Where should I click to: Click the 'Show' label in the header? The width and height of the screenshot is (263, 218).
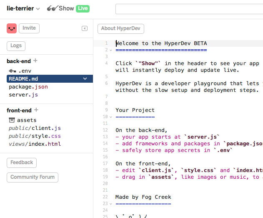click(66, 8)
